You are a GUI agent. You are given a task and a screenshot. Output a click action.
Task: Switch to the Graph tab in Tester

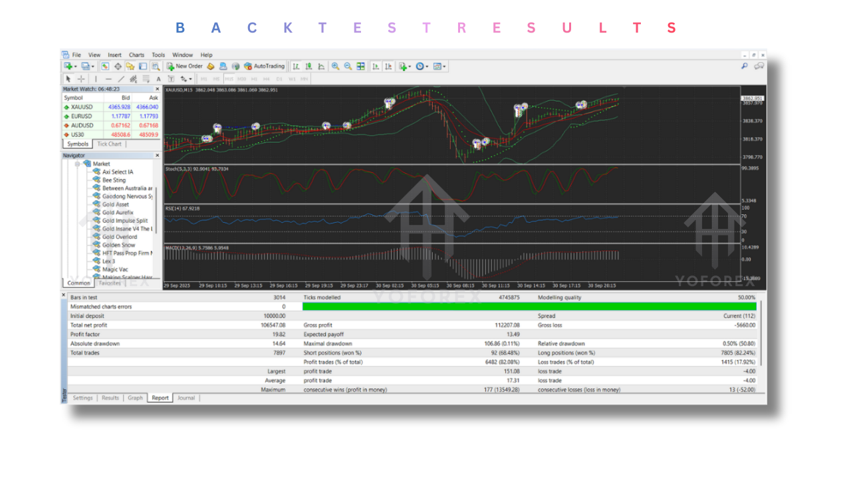[135, 398]
